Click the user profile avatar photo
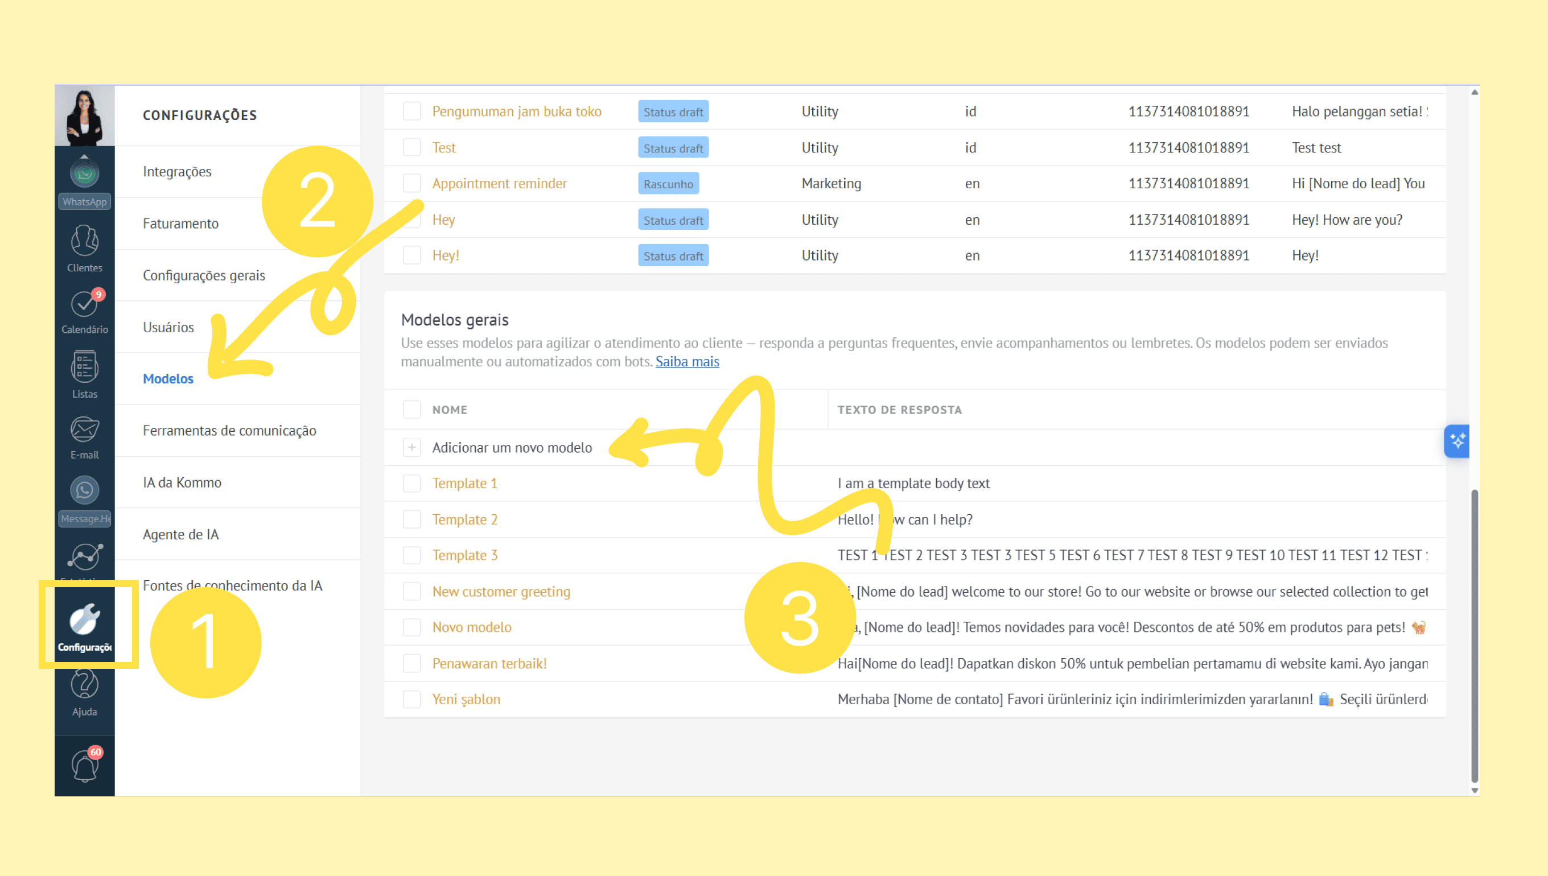This screenshot has height=876, width=1548. pyautogui.click(x=84, y=115)
